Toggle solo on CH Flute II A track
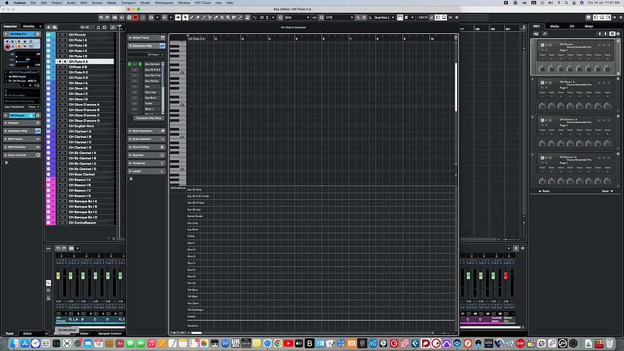The width and height of the screenshot is (624, 351). pos(65,62)
